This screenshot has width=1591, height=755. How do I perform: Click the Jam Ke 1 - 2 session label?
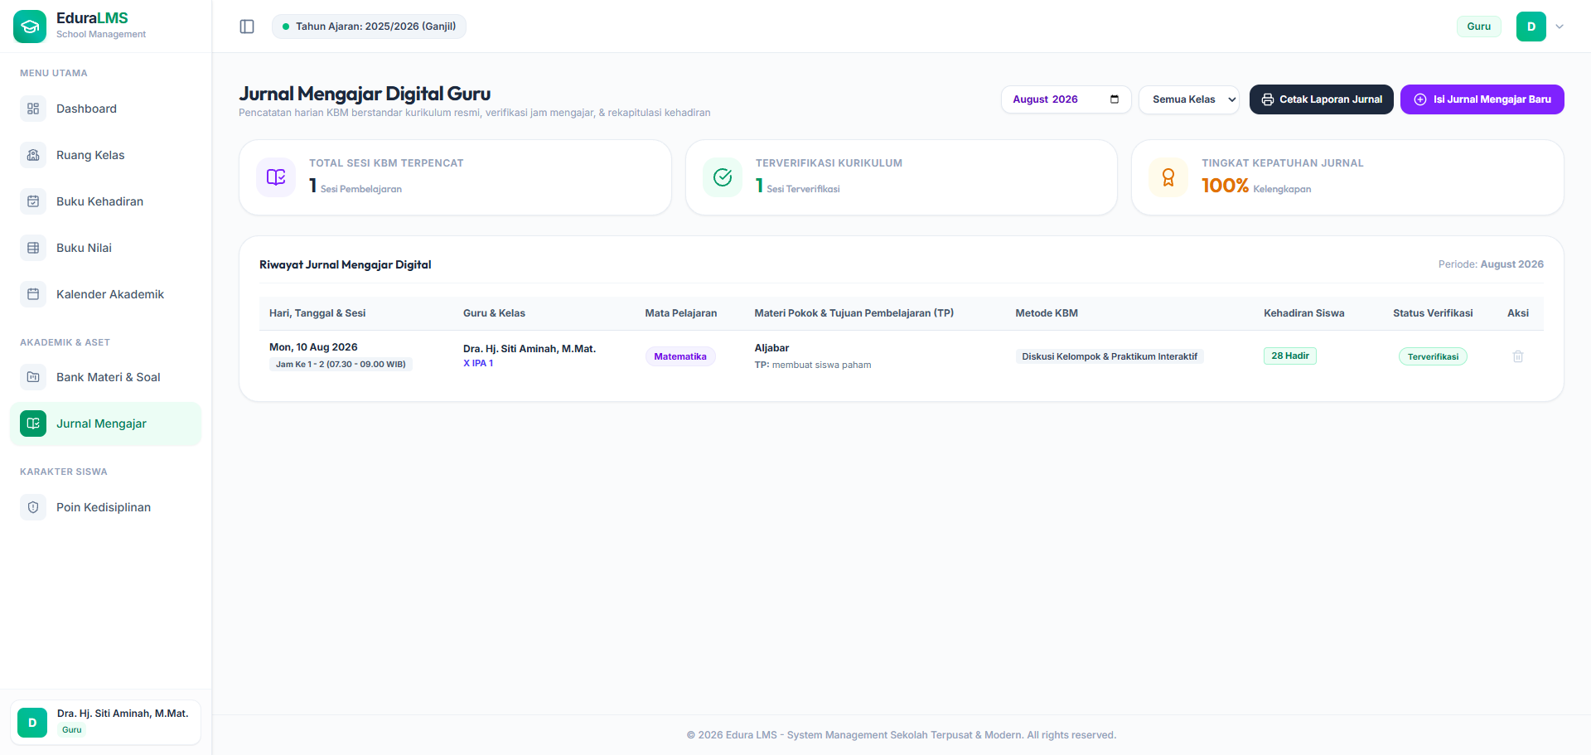tap(341, 364)
